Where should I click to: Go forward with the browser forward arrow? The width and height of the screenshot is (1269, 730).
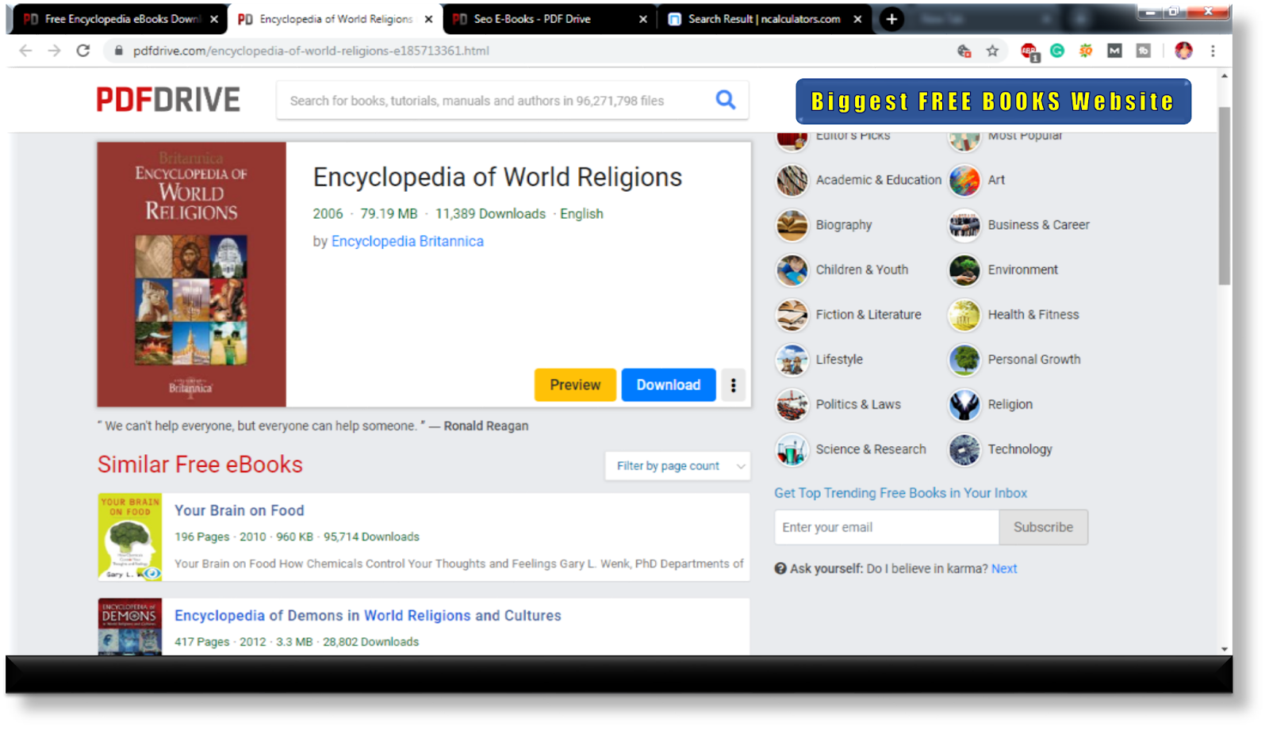click(54, 51)
